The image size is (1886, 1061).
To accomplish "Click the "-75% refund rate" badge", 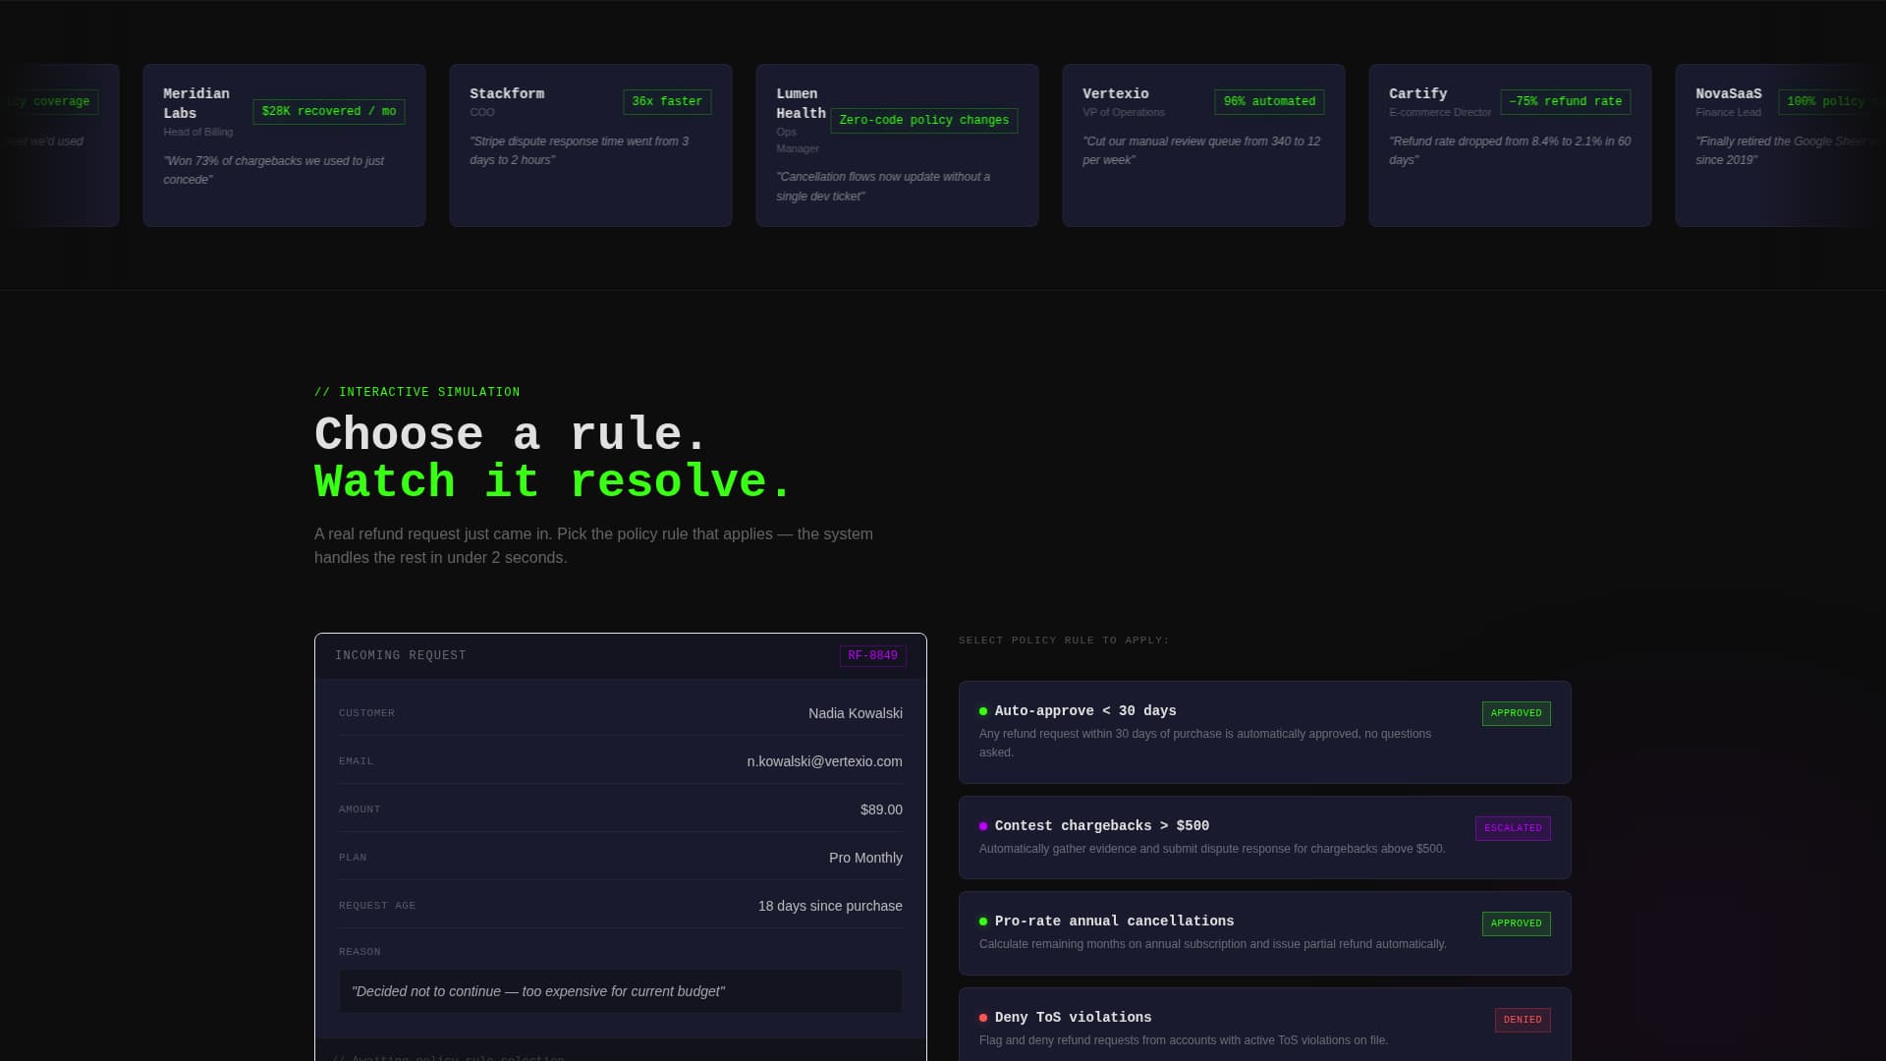I will 1566,102.
